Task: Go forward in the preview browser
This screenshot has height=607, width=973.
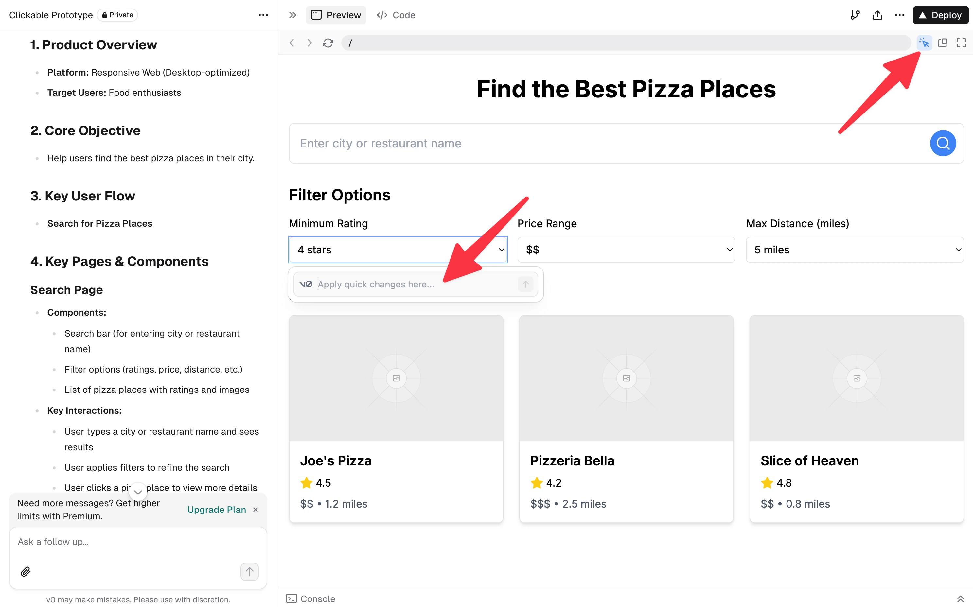Action: click(x=309, y=43)
